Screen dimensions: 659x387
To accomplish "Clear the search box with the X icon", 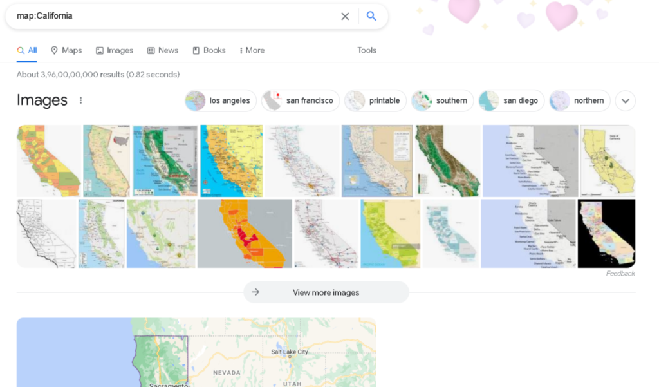I will 345,16.
